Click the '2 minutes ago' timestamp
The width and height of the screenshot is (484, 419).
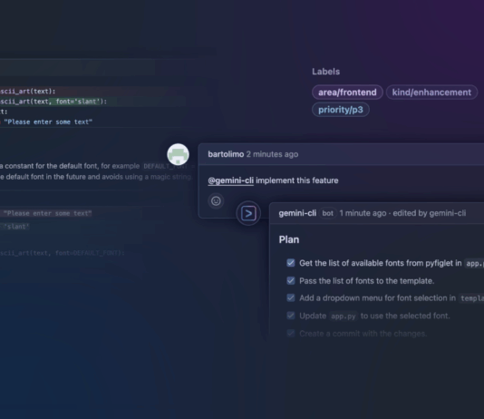point(272,154)
